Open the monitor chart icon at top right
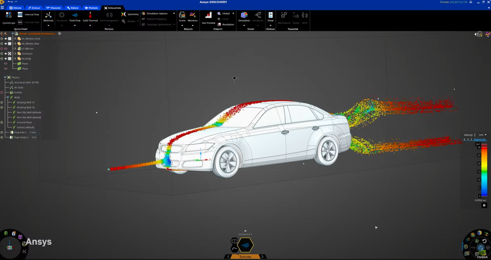This screenshot has width=491, height=260. [x=488, y=34]
